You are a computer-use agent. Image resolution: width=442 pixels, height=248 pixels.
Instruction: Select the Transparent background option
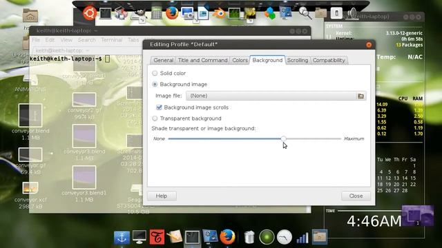click(155, 118)
